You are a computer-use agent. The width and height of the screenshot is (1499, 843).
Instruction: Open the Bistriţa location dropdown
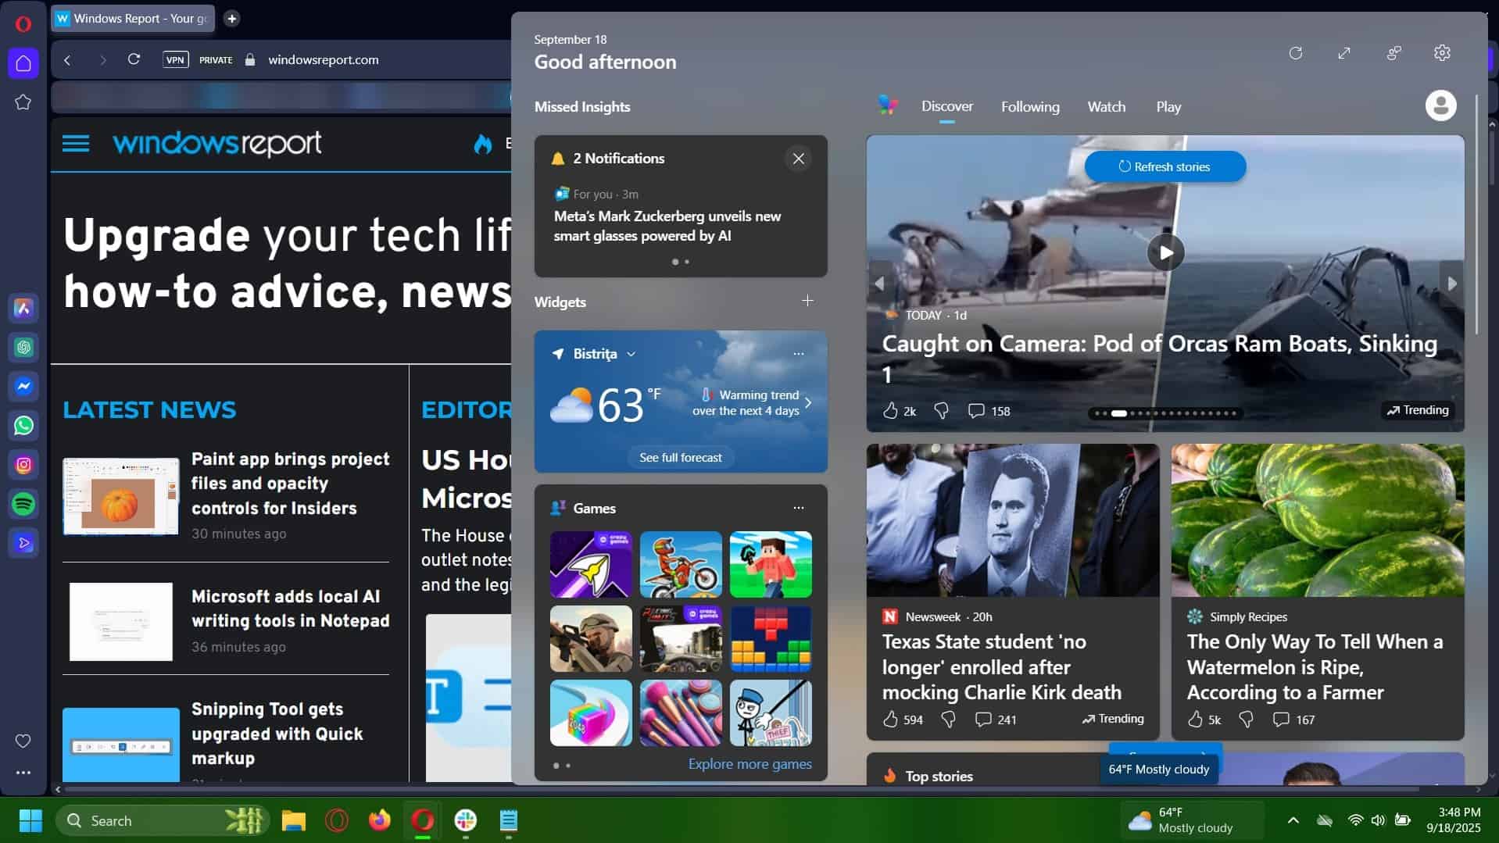point(631,353)
